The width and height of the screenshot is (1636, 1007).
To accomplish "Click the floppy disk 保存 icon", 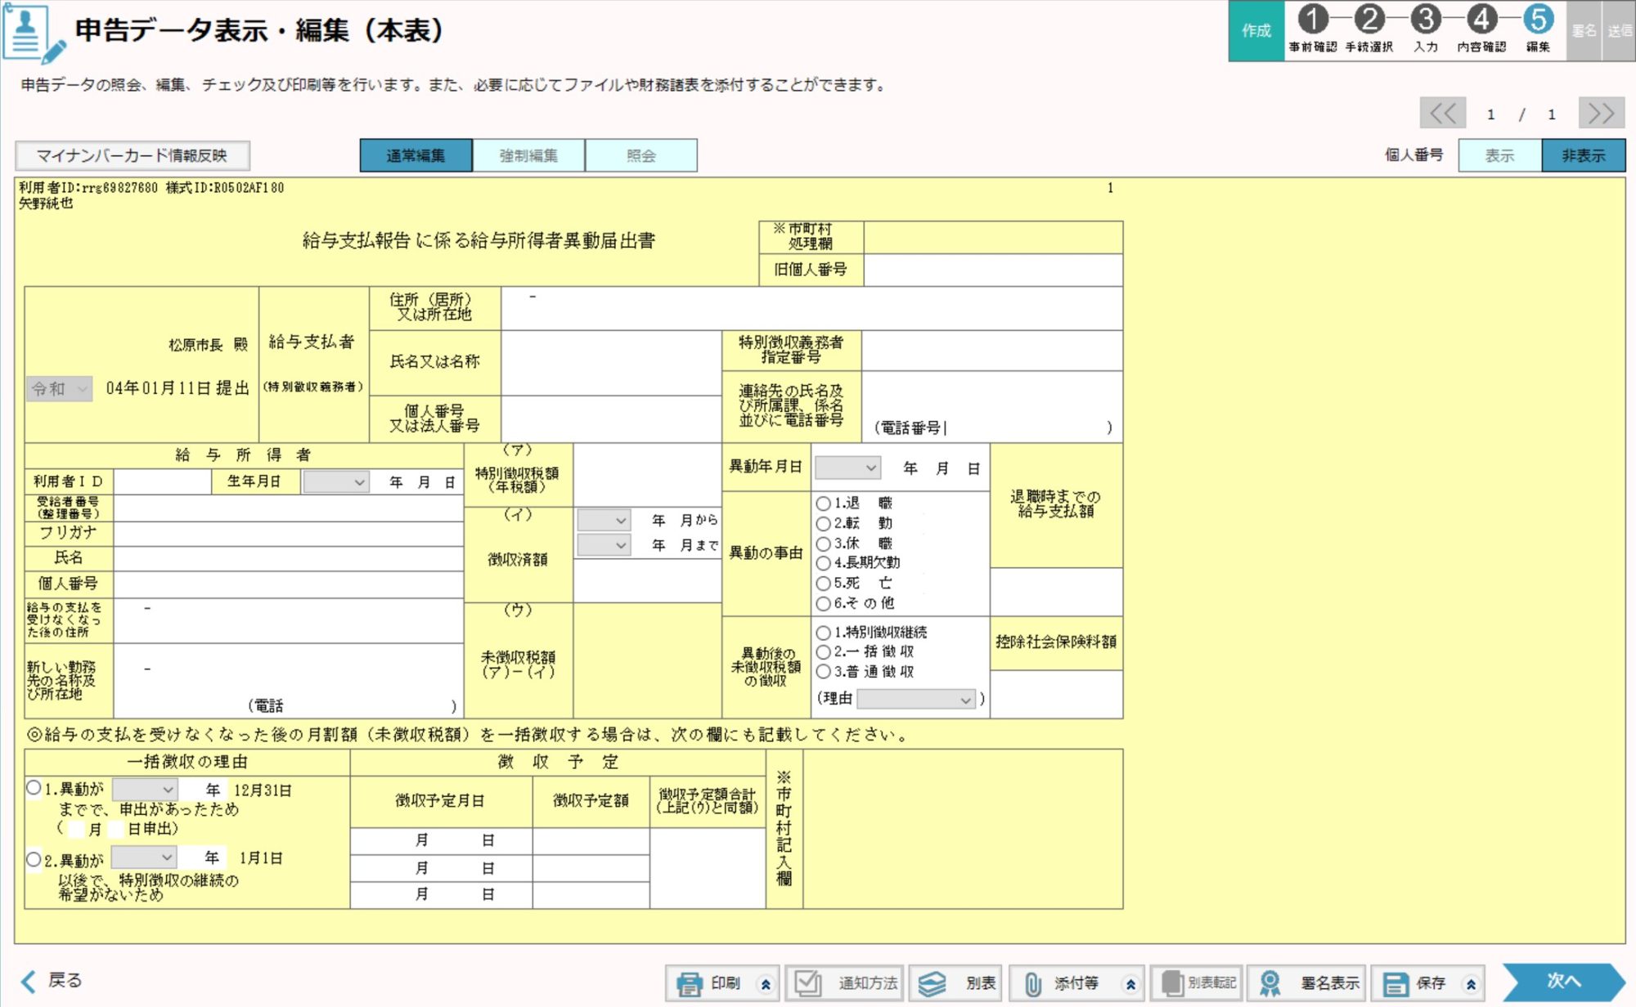I will (x=1395, y=984).
